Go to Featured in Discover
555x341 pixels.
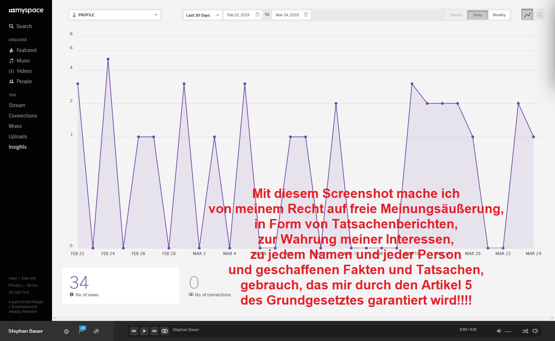(26, 50)
